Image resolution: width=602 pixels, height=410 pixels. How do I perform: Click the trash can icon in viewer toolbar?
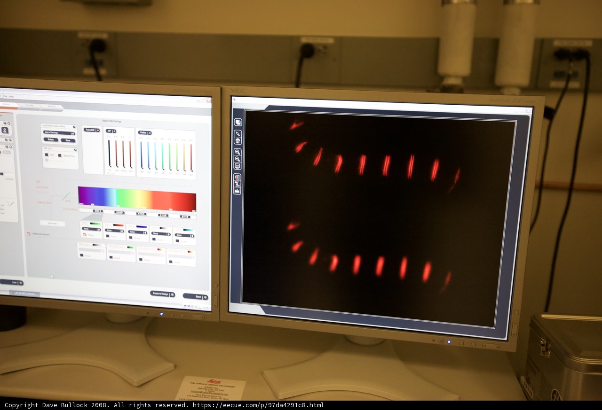pos(238,140)
